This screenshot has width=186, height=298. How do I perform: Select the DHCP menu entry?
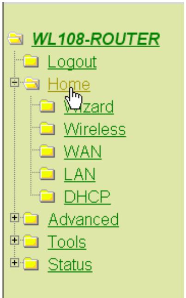click(87, 197)
